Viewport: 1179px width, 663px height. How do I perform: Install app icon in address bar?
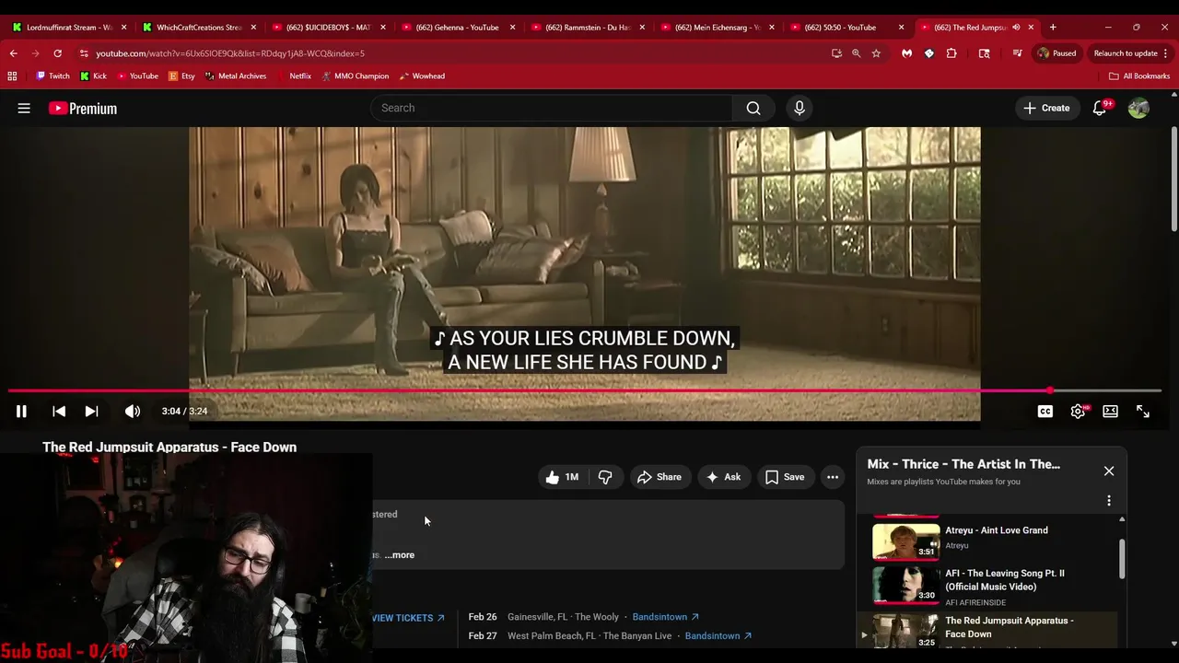tap(836, 53)
